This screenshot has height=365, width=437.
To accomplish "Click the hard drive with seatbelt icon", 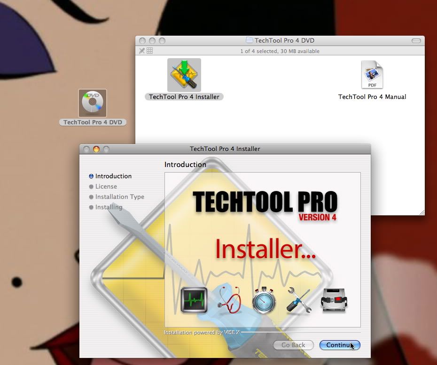I will (334, 300).
